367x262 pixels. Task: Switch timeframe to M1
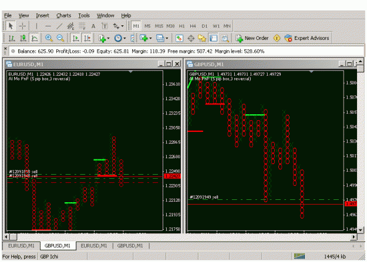click(136, 26)
